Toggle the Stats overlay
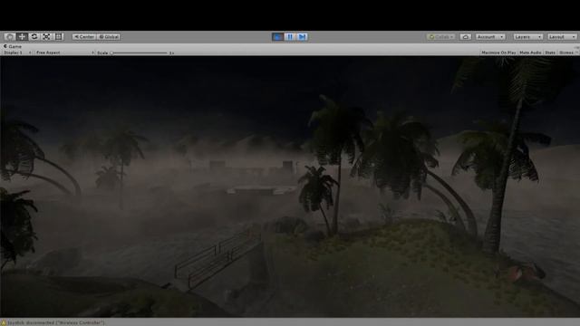Screen dimensions: 580x326 [550, 53]
